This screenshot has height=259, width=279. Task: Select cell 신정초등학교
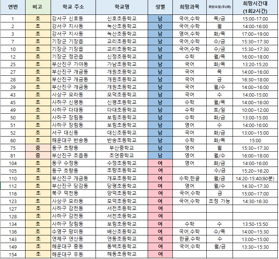click(122, 57)
